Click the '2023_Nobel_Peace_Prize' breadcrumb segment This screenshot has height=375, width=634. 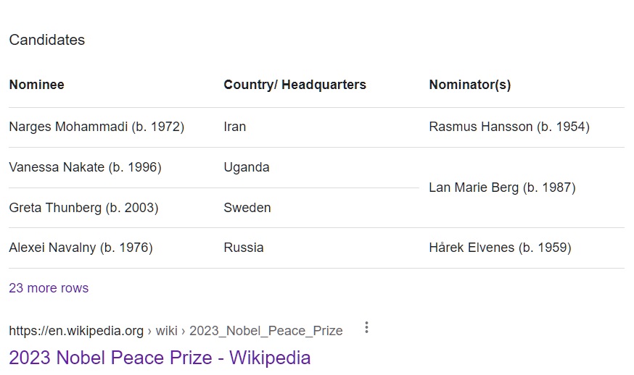click(265, 331)
